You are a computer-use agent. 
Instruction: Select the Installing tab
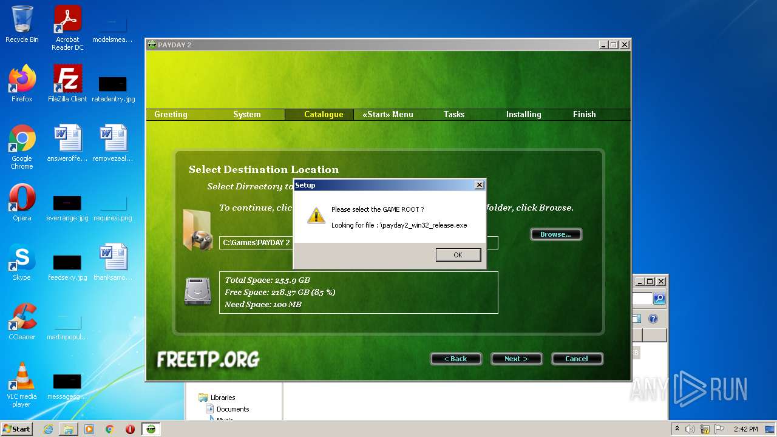pyautogui.click(x=524, y=114)
